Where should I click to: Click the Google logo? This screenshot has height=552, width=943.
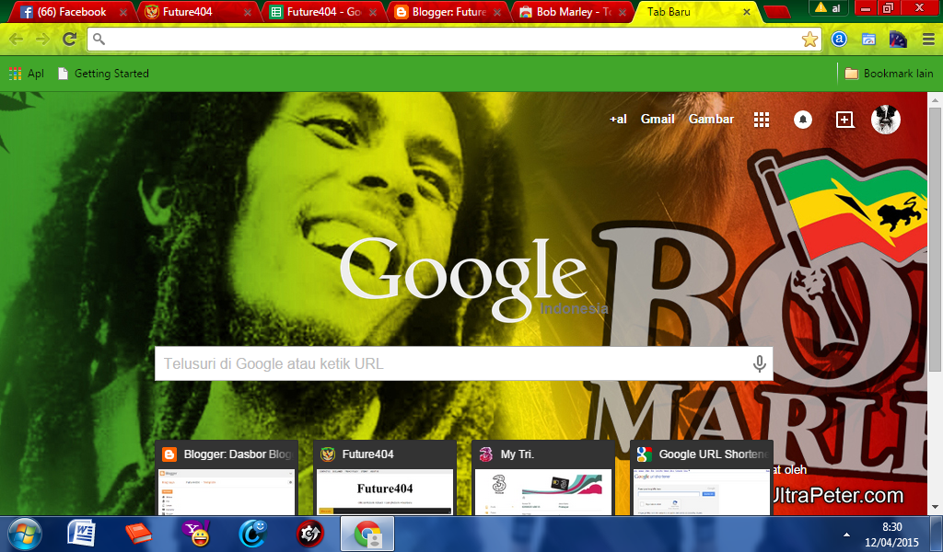coord(463,278)
